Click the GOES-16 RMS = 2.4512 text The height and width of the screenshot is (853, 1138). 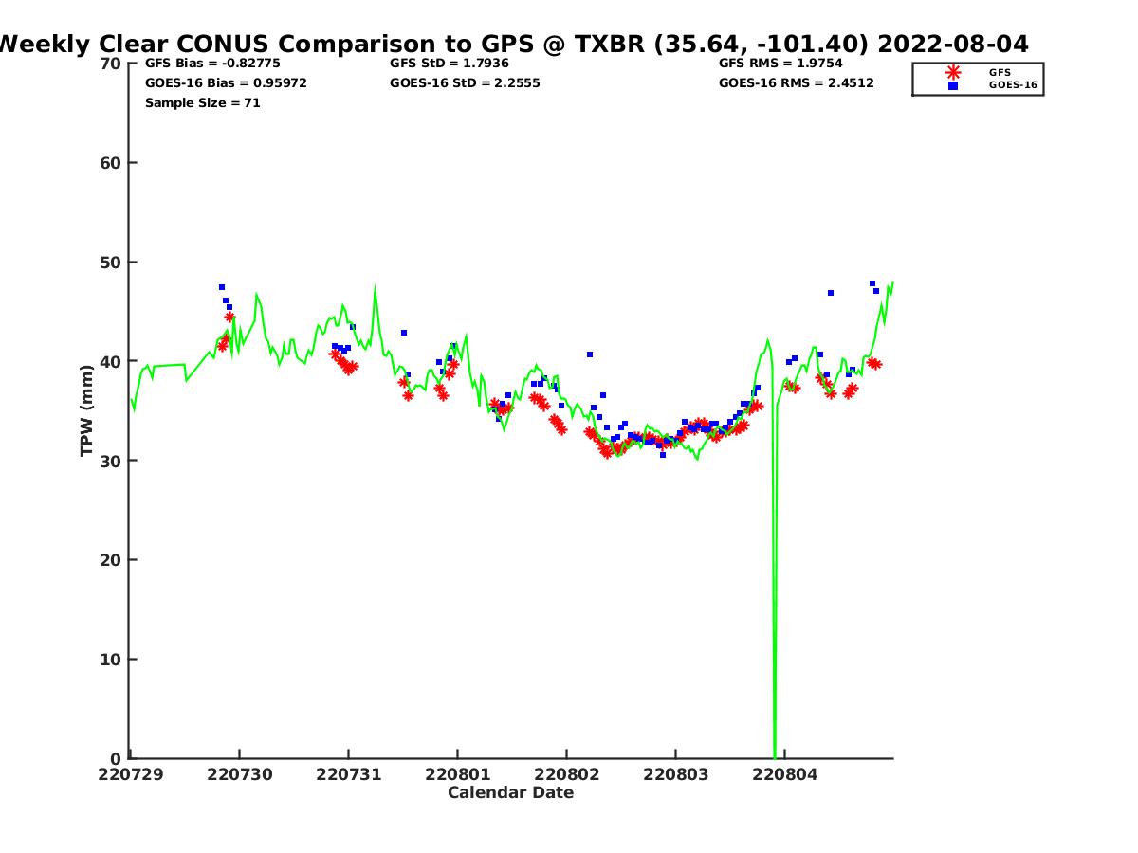797,83
